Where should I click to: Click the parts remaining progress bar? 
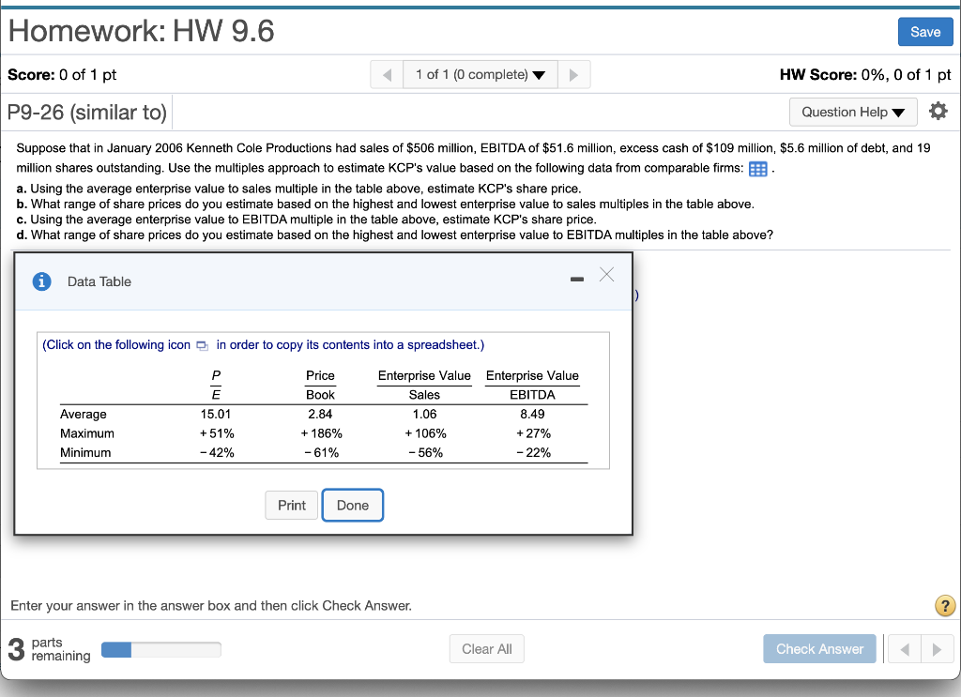click(161, 650)
